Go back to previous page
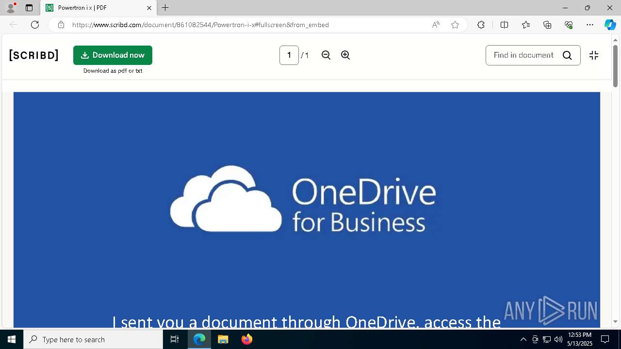The height and width of the screenshot is (349, 621). click(14, 25)
